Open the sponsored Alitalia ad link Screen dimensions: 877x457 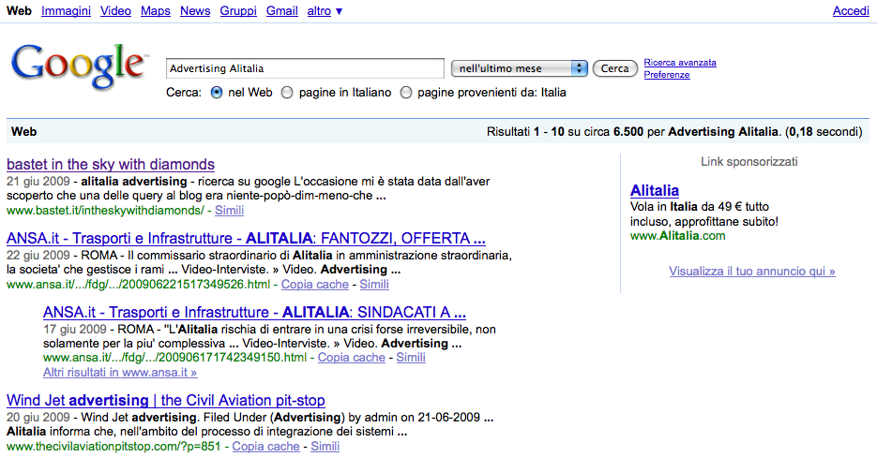pyautogui.click(x=655, y=190)
